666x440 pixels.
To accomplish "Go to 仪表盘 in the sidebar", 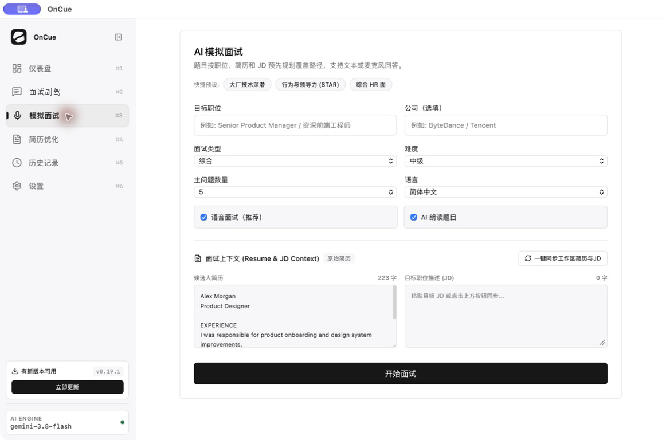I will pos(68,68).
